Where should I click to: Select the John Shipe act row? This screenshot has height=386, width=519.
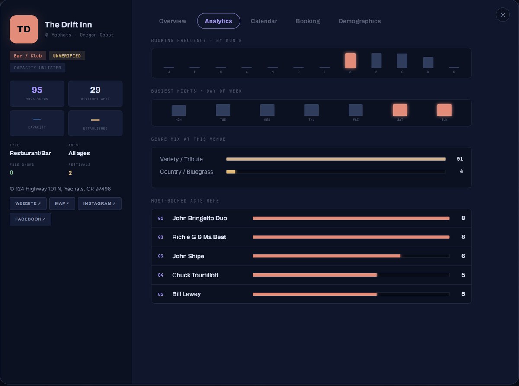coord(311,256)
